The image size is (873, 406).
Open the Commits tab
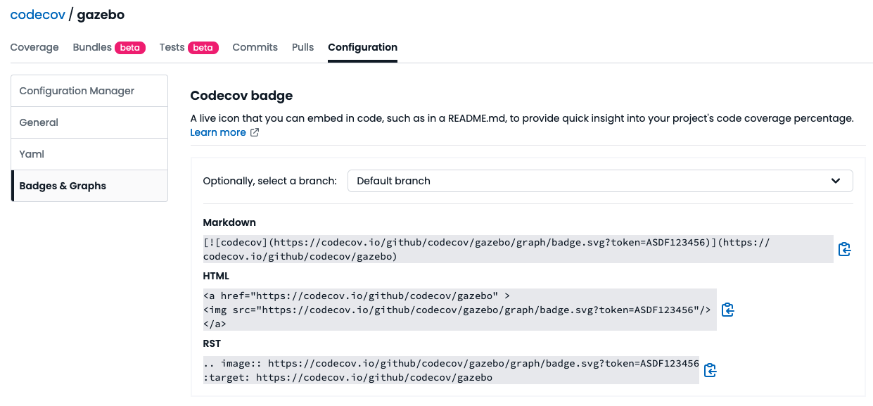(255, 47)
